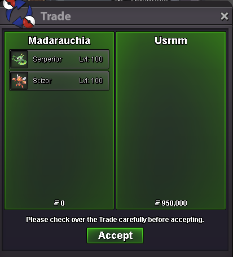Click the Pokédollar symbol beside 950,000

pyautogui.click(x=157, y=203)
